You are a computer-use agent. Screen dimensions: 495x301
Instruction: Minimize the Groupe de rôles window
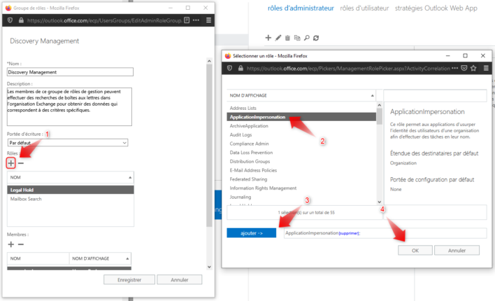(x=171, y=8)
